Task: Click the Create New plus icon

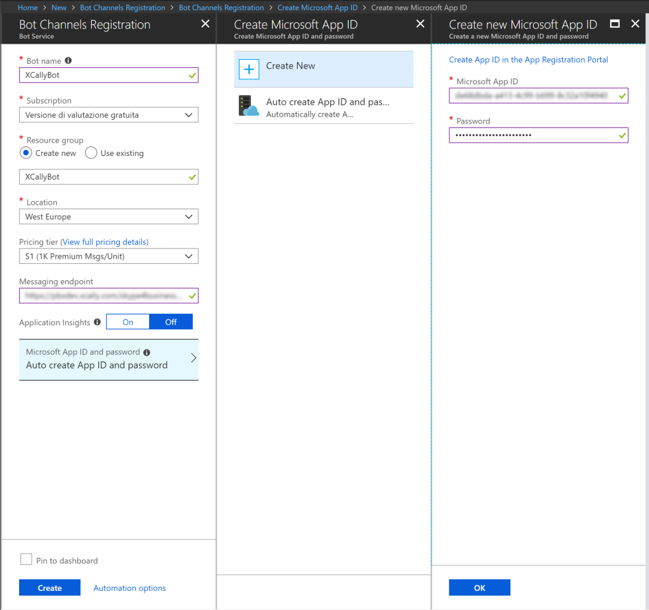Action: pyautogui.click(x=249, y=69)
